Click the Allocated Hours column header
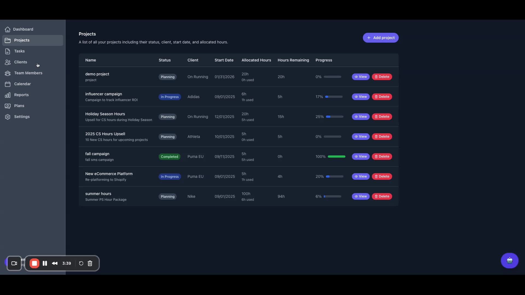Image resolution: width=525 pixels, height=295 pixels. (256, 60)
